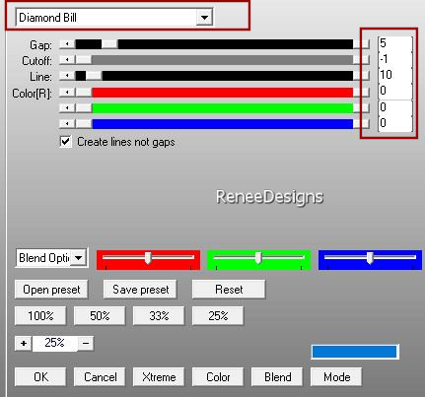Screen dimensions: 425x397
Task: Click the Save preset button
Action: (140, 290)
